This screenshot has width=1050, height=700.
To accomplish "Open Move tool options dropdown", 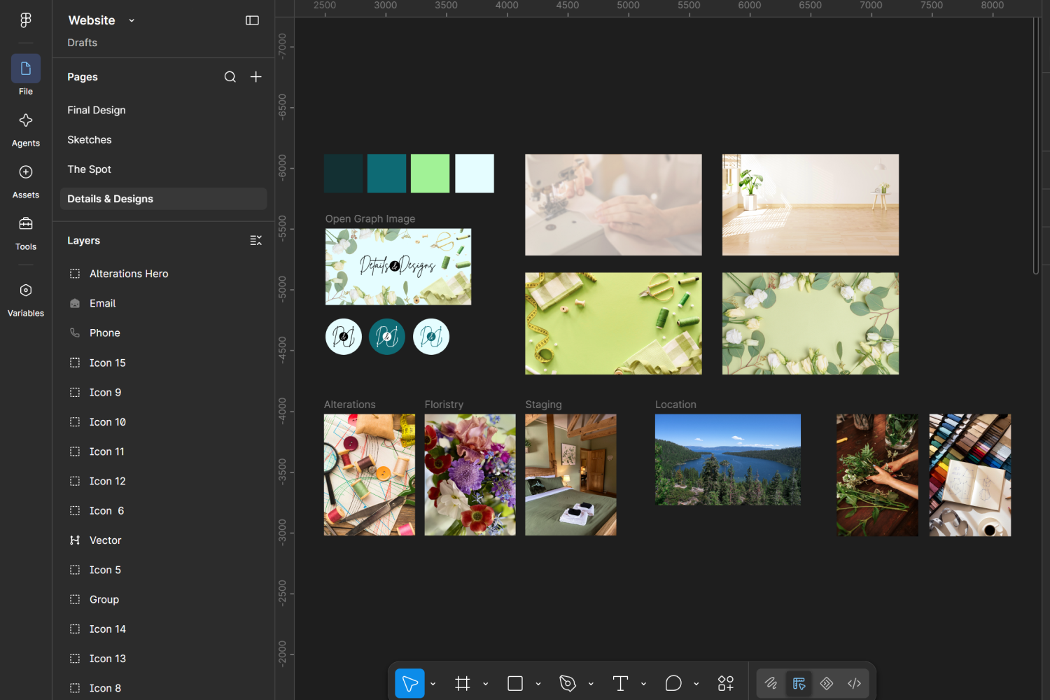I will click(433, 684).
